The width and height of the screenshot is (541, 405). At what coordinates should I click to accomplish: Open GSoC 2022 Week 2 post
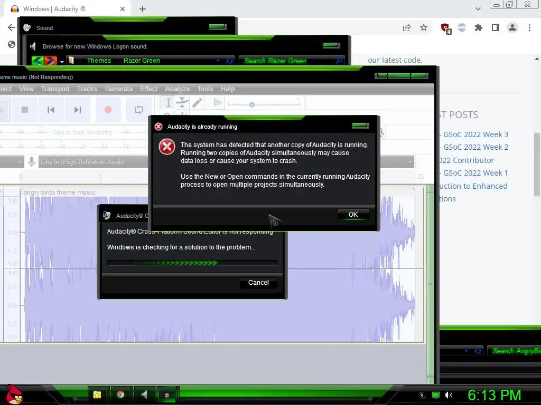click(475, 147)
